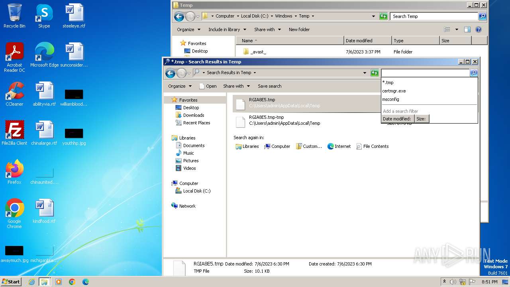The image size is (510, 287).
Task: Click search magnifier in Search Results window
Action: (473, 73)
